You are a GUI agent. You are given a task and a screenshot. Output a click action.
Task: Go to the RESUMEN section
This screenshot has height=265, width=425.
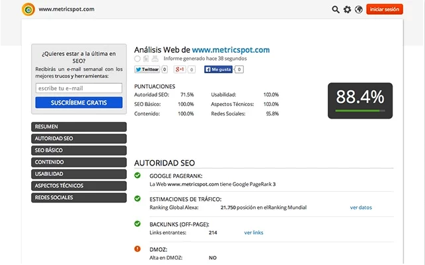(79, 127)
